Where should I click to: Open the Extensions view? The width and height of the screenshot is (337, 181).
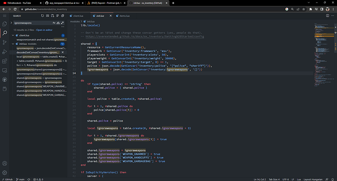4,61
